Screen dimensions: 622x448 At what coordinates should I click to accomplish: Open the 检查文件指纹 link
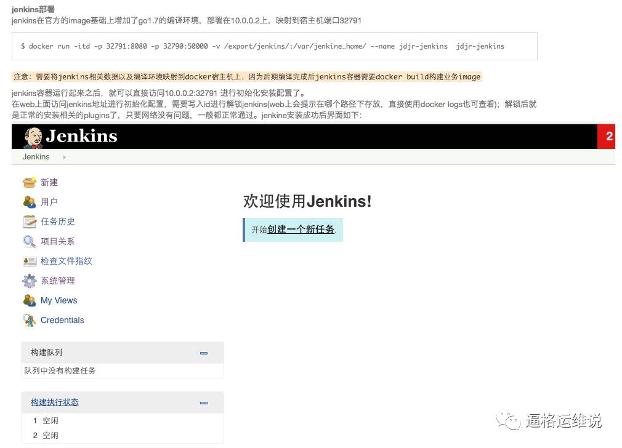click(x=67, y=261)
